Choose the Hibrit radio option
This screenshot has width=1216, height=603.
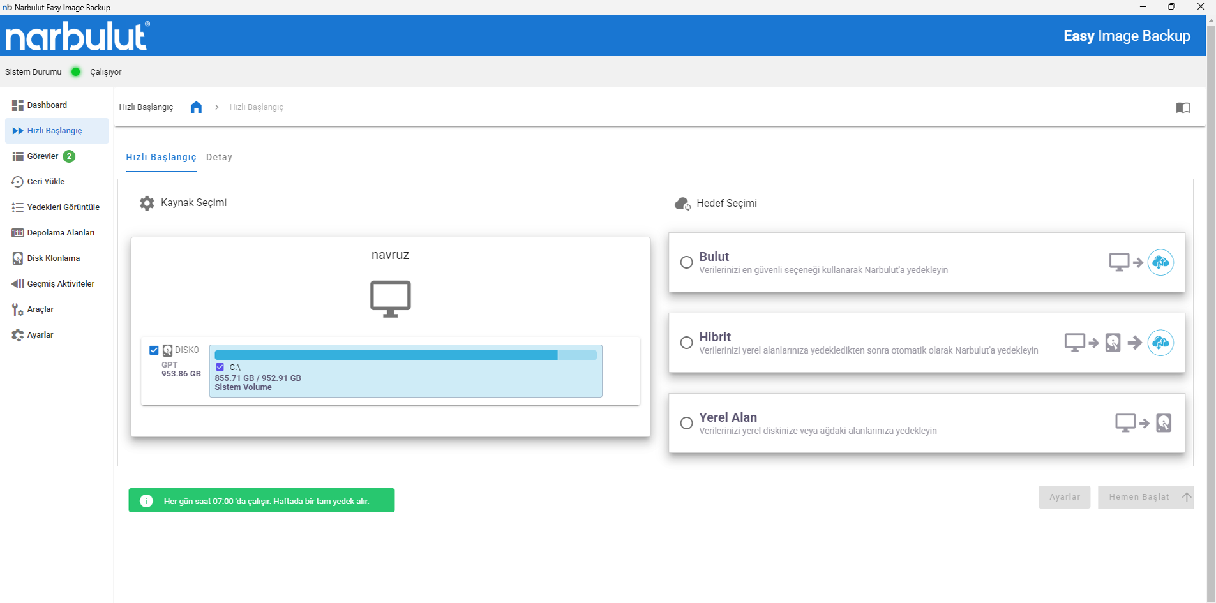[x=686, y=343]
